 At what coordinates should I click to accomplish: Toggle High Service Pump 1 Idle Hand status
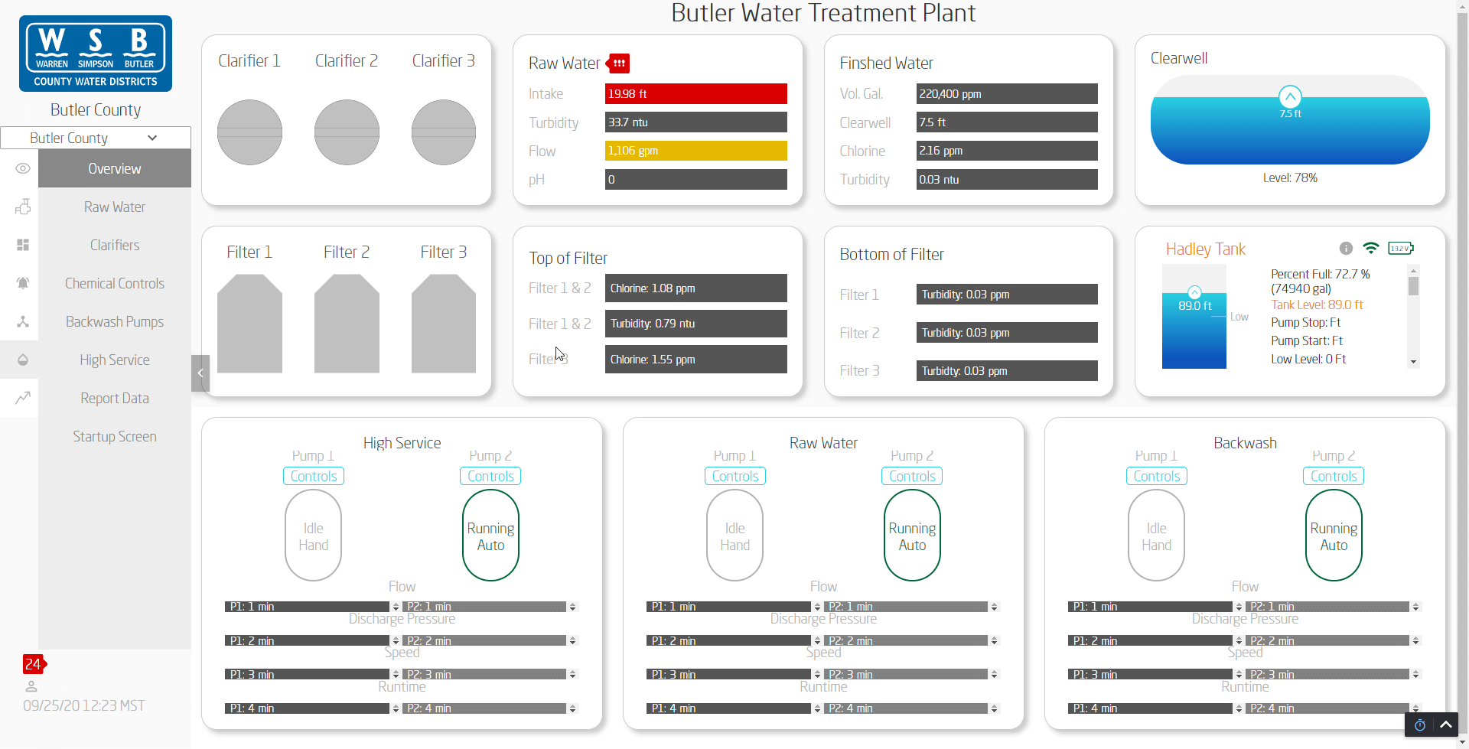314,536
